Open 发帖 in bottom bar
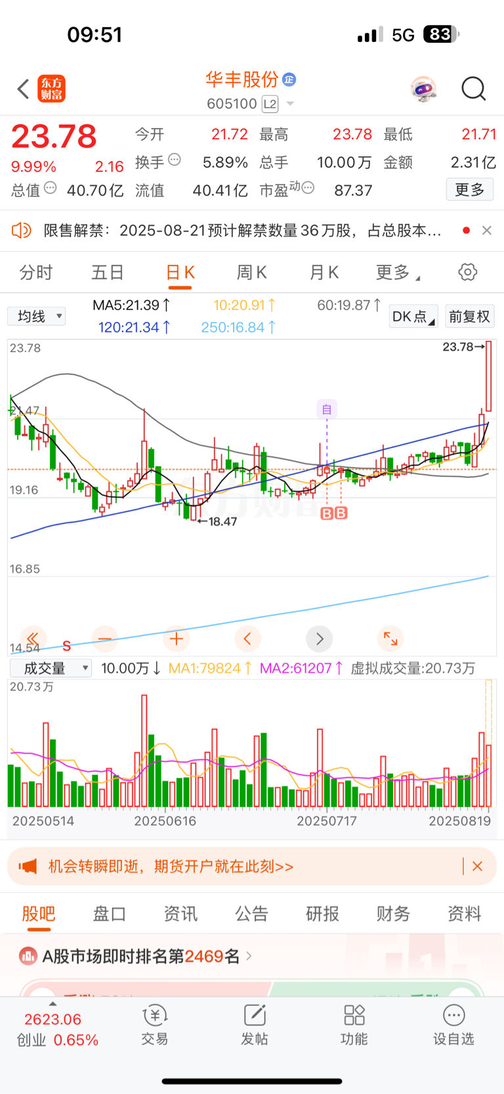This screenshot has width=504, height=1094. pyautogui.click(x=255, y=1025)
